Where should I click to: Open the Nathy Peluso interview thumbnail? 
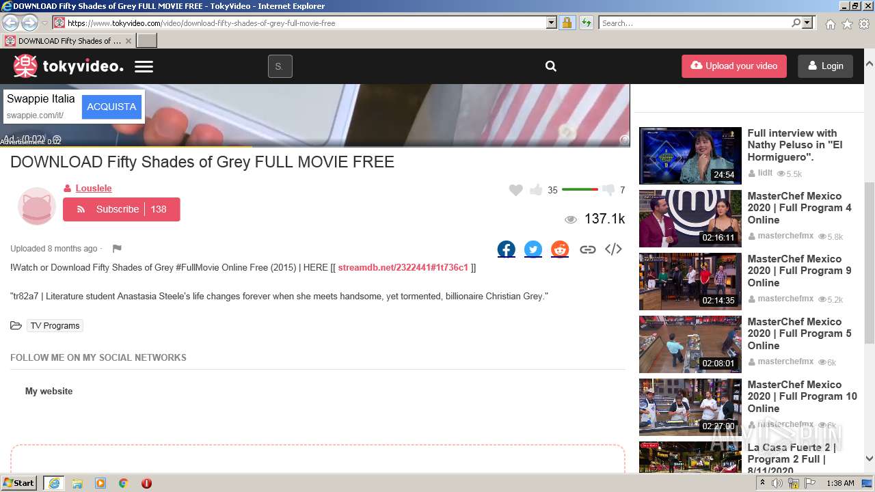690,156
